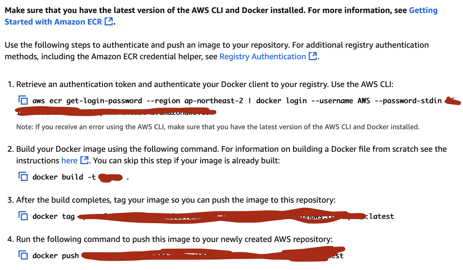
Task: Click external-link icon beside Registry Authentication
Action: [313, 56]
